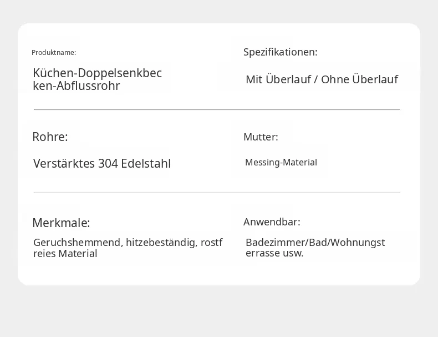Select the Küchen-Doppelsenkbecken-Abflussrohr product name text

tap(97, 79)
